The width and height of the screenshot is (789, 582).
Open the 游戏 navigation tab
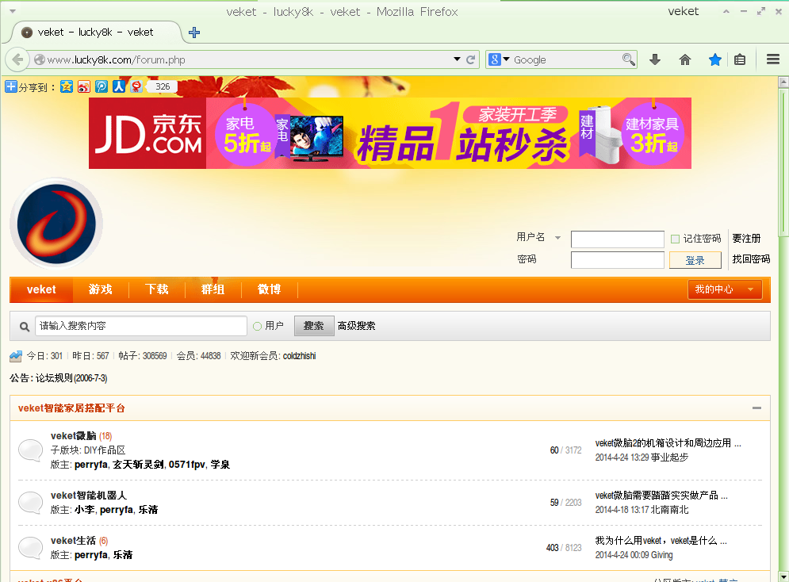coord(101,289)
